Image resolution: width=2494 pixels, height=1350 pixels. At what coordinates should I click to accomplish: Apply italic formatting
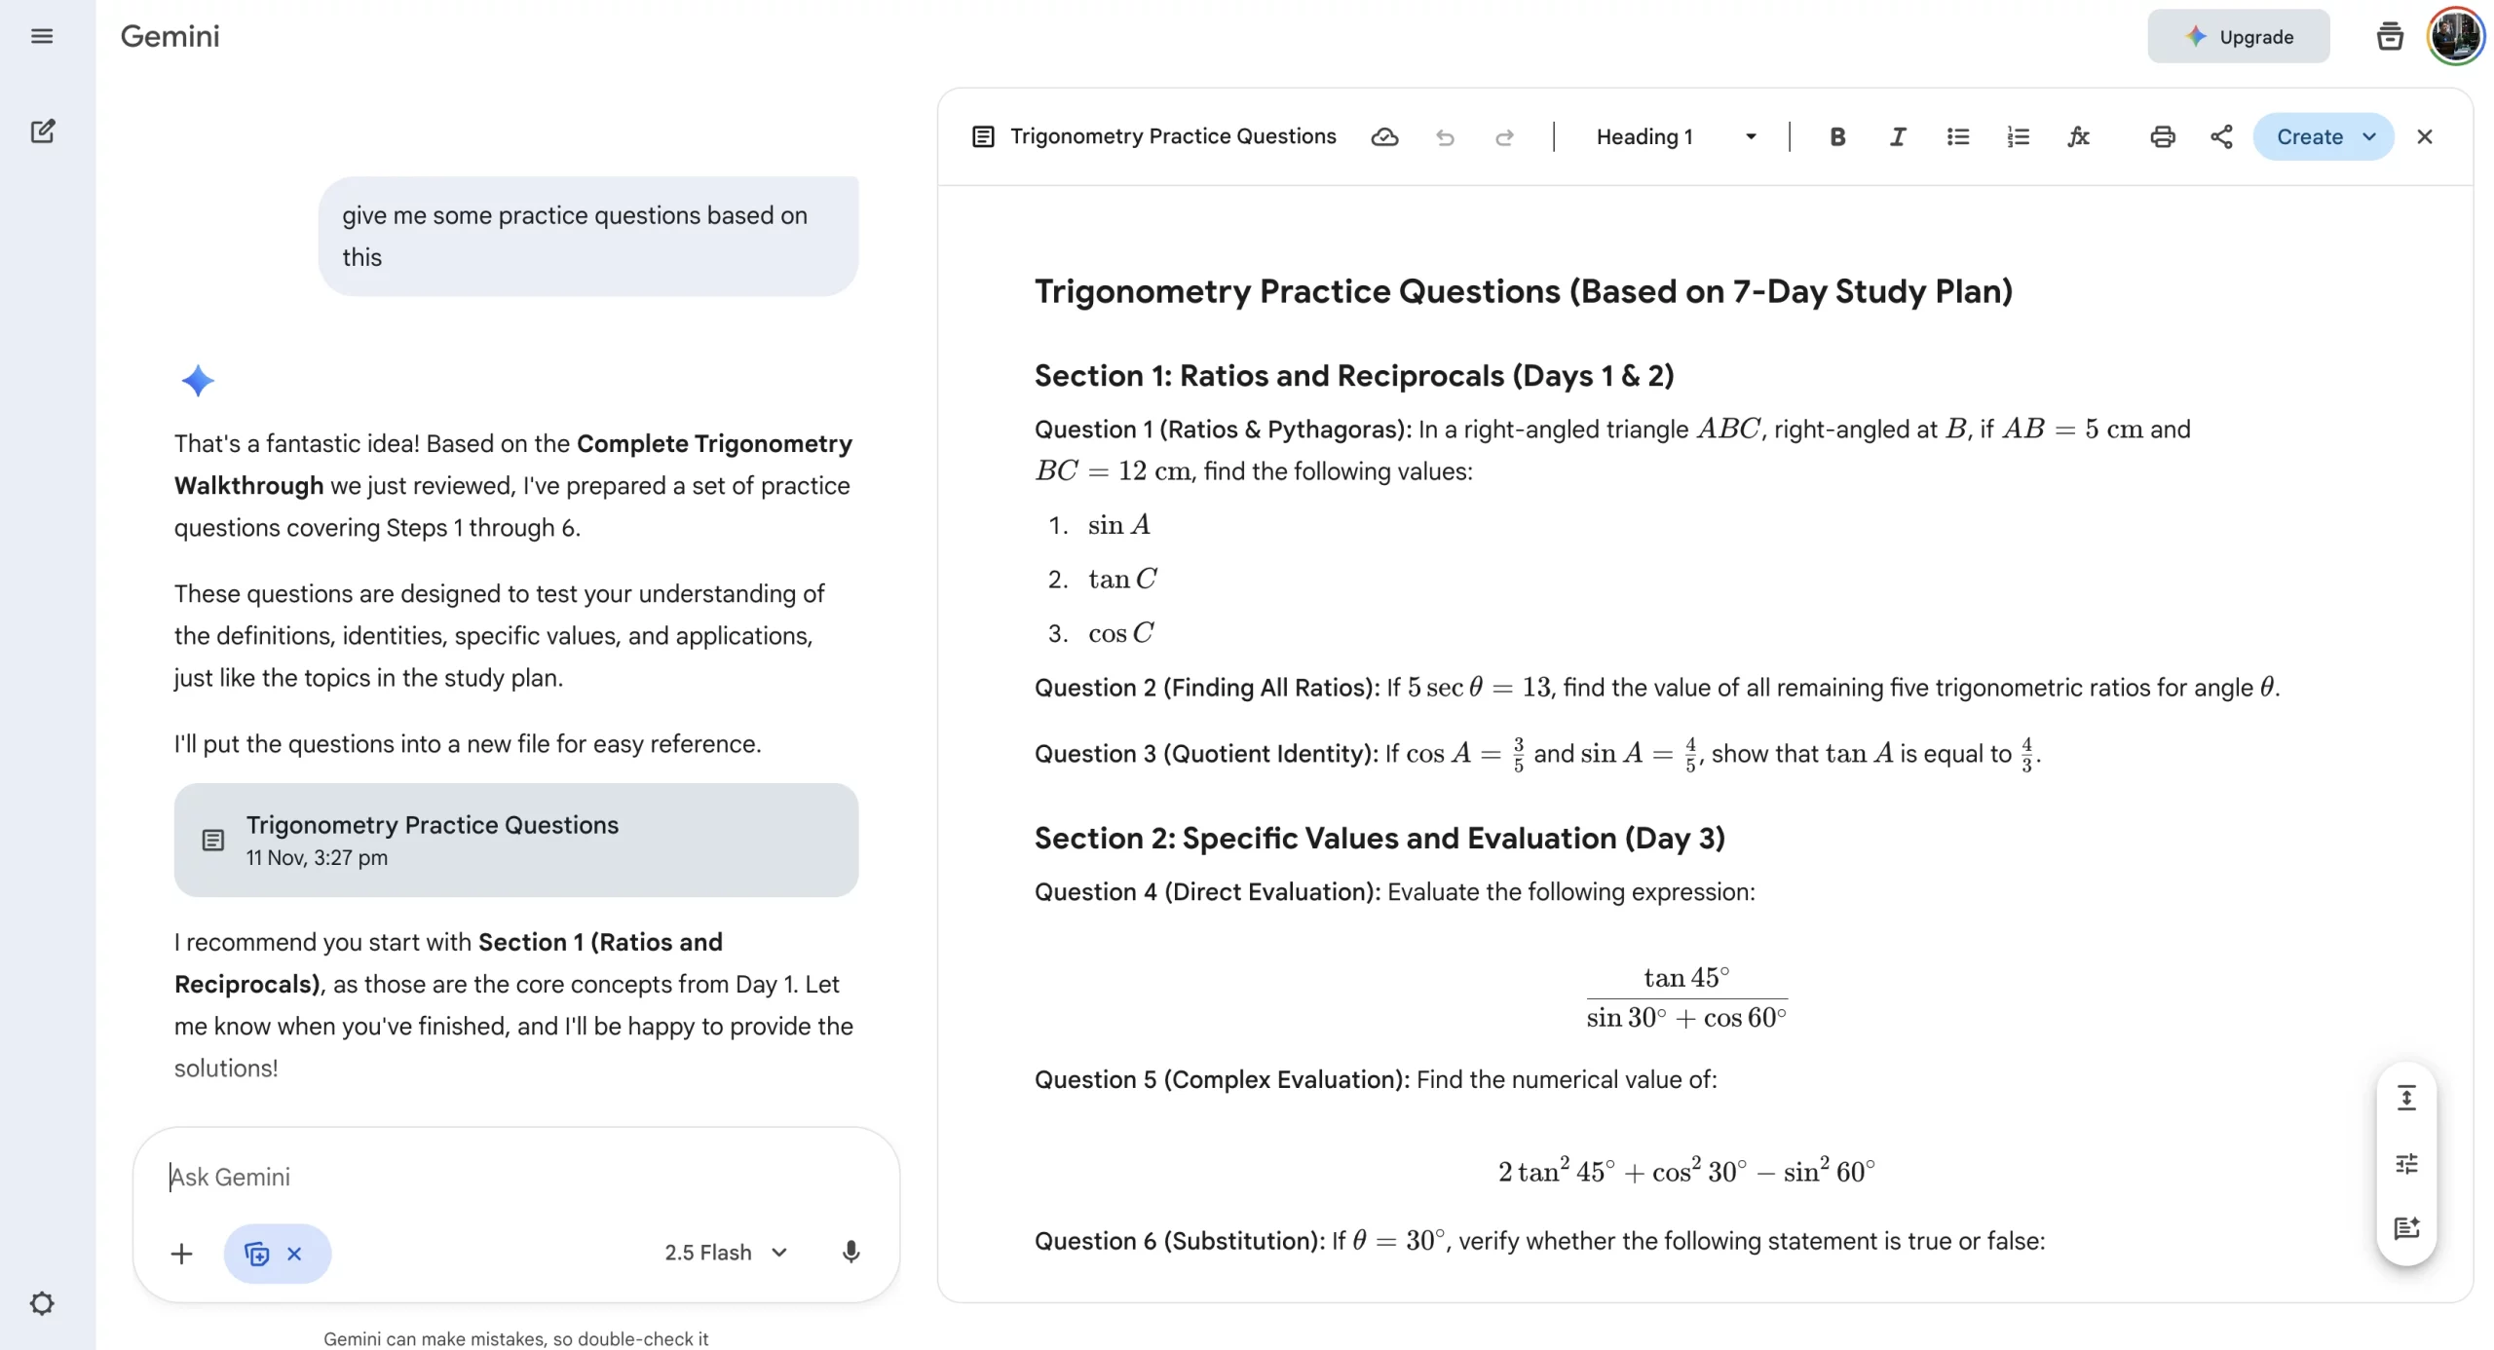click(1898, 136)
